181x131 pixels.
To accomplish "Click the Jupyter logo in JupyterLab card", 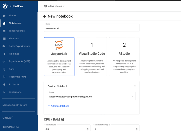I will coord(59,45).
